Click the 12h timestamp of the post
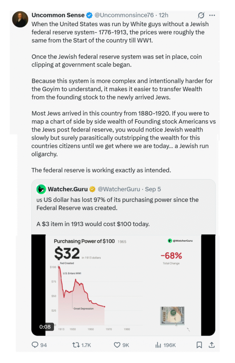Screen dimensions: 235x363 click(164, 15)
